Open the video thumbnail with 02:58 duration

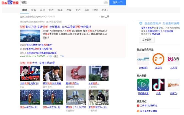pyautogui.click(x=53, y=73)
